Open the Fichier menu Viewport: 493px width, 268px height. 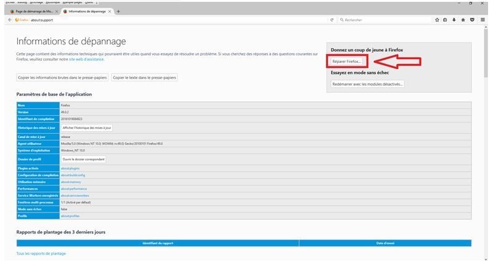(10, 2)
